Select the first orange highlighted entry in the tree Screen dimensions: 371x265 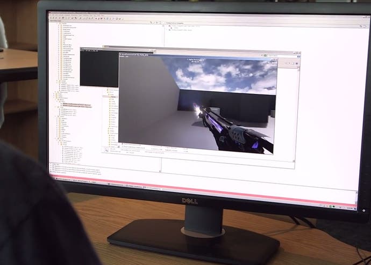(77, 104)
